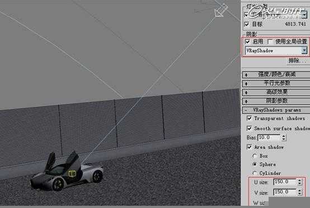
Task: Click the V size value field
Action: click(285, 192)
